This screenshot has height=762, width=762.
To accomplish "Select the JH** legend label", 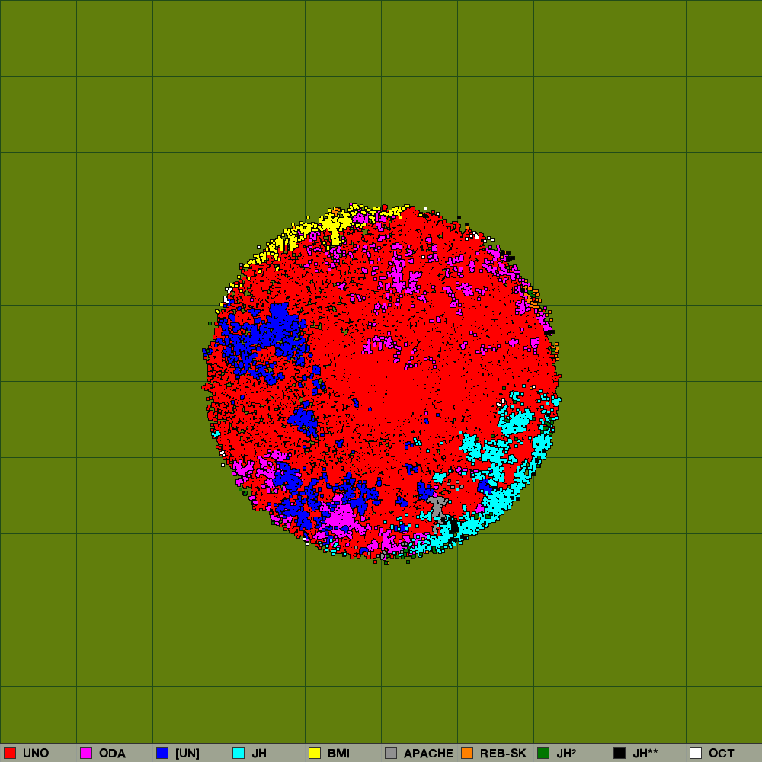I will coord(645,754).
